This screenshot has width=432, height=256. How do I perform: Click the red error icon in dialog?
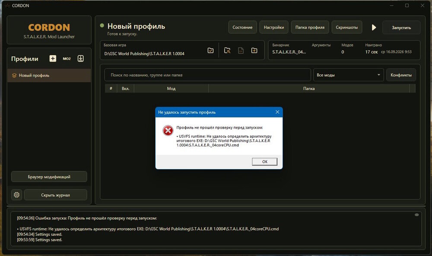pyautogui.click(x=168, y=131)
